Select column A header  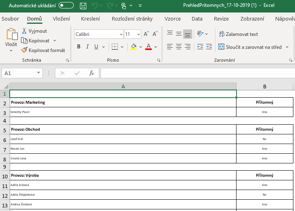click(123, 86)
